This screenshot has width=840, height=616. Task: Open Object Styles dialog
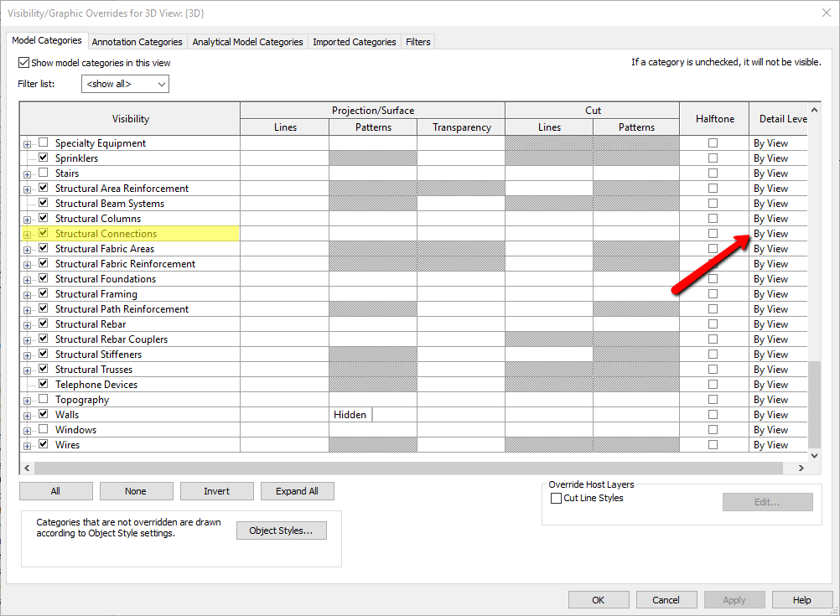(x=281, y=531)
